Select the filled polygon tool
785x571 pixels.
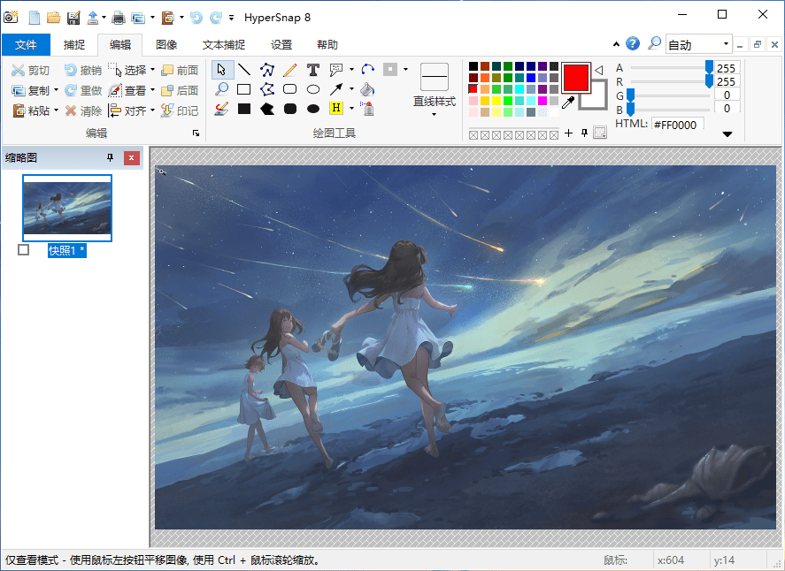coord(267,109)
